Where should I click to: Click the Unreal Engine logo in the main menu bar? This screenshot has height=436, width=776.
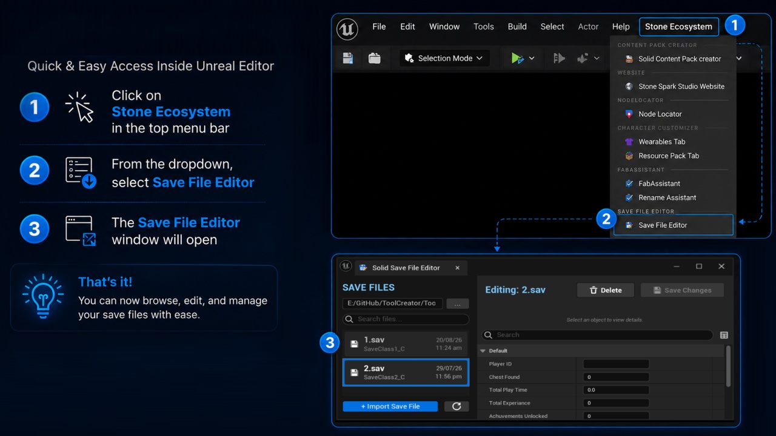(347, 28)
